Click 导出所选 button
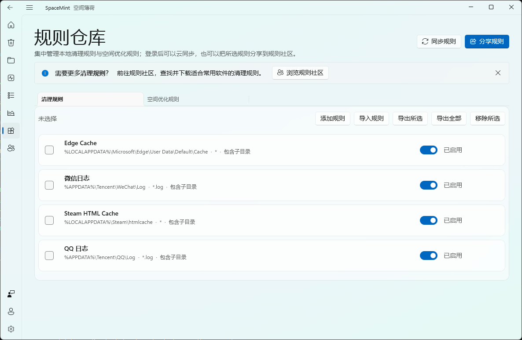 click(410, 118)
